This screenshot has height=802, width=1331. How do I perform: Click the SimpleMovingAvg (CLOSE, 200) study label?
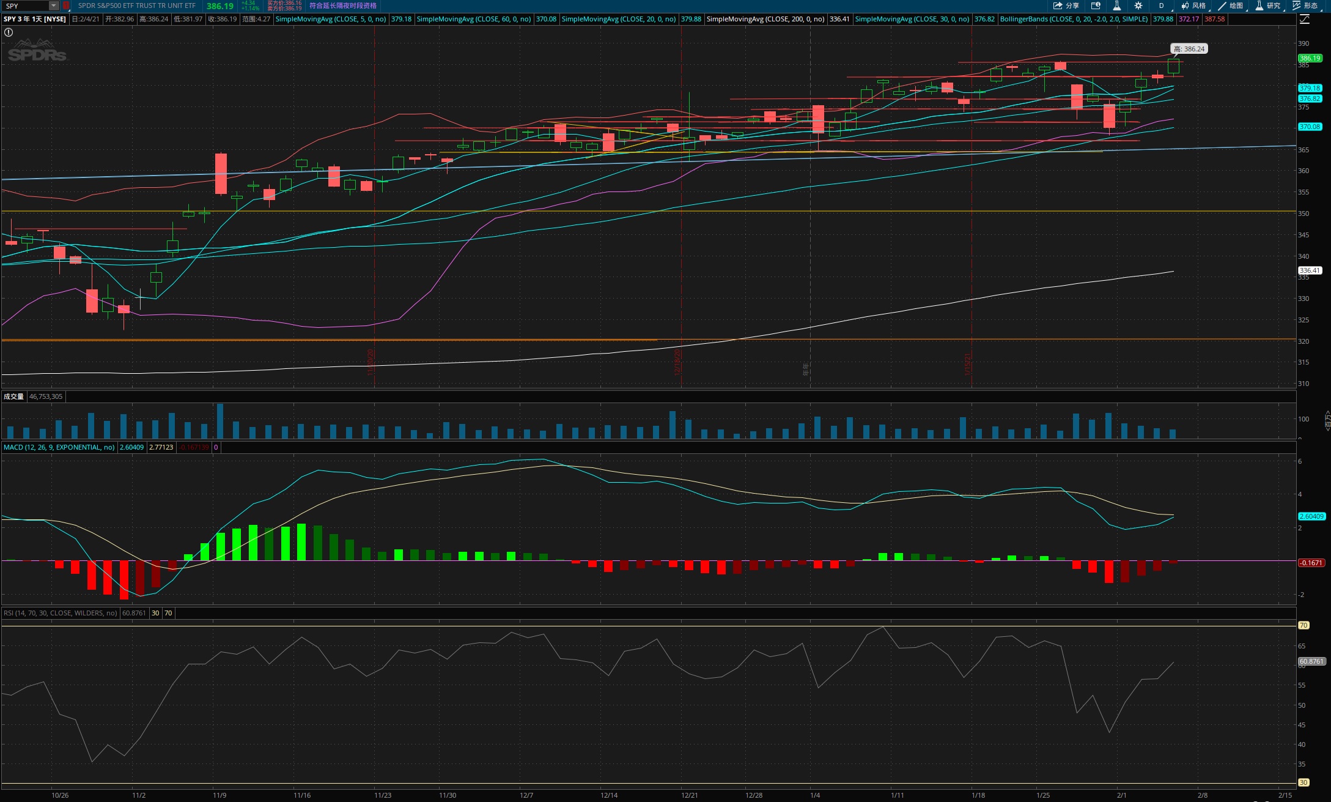tap(765, 19)
